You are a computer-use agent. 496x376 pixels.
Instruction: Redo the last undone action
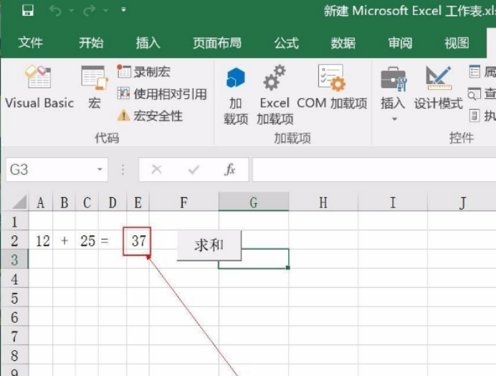pos(89,11)
